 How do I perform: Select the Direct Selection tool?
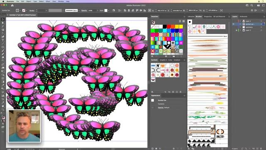[x=3, y=23]
